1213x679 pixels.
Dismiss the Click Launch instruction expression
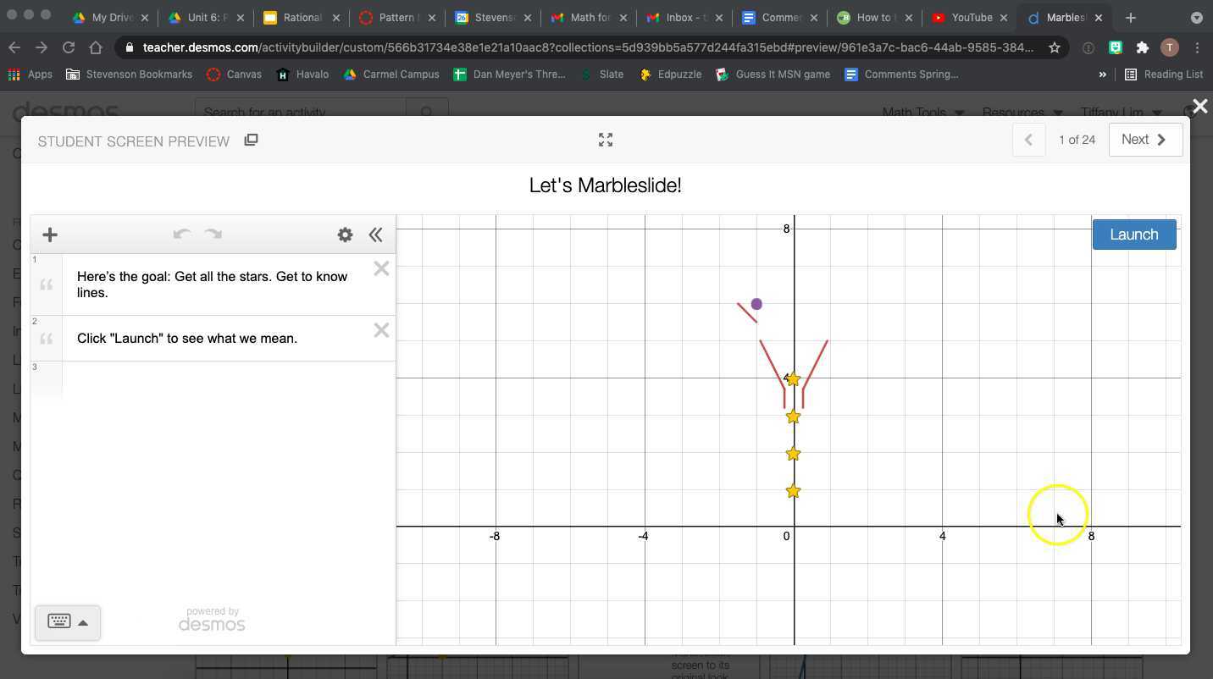coord(381,330)
